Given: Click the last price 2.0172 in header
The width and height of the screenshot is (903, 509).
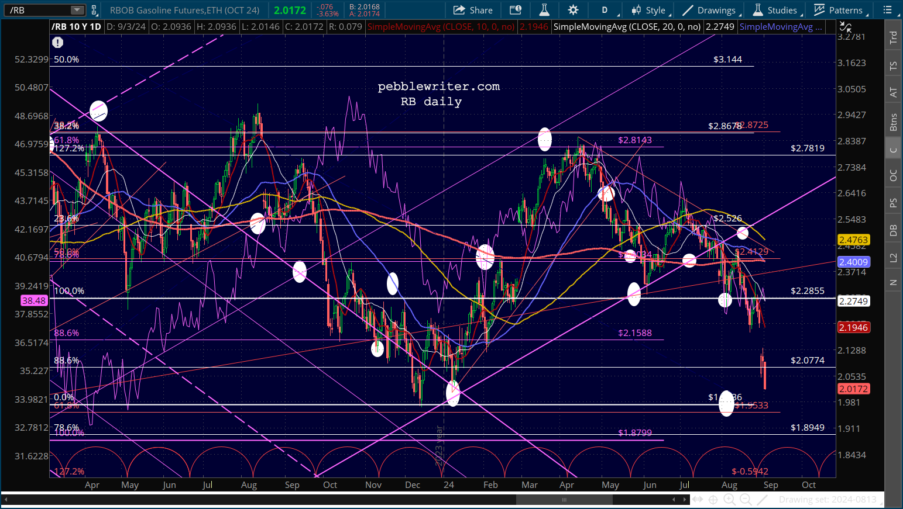Looking at the screenshot, I should [290, 10].
